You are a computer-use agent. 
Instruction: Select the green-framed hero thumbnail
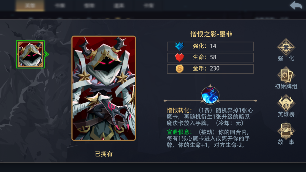pyautogui.click(x=30, y=54)
